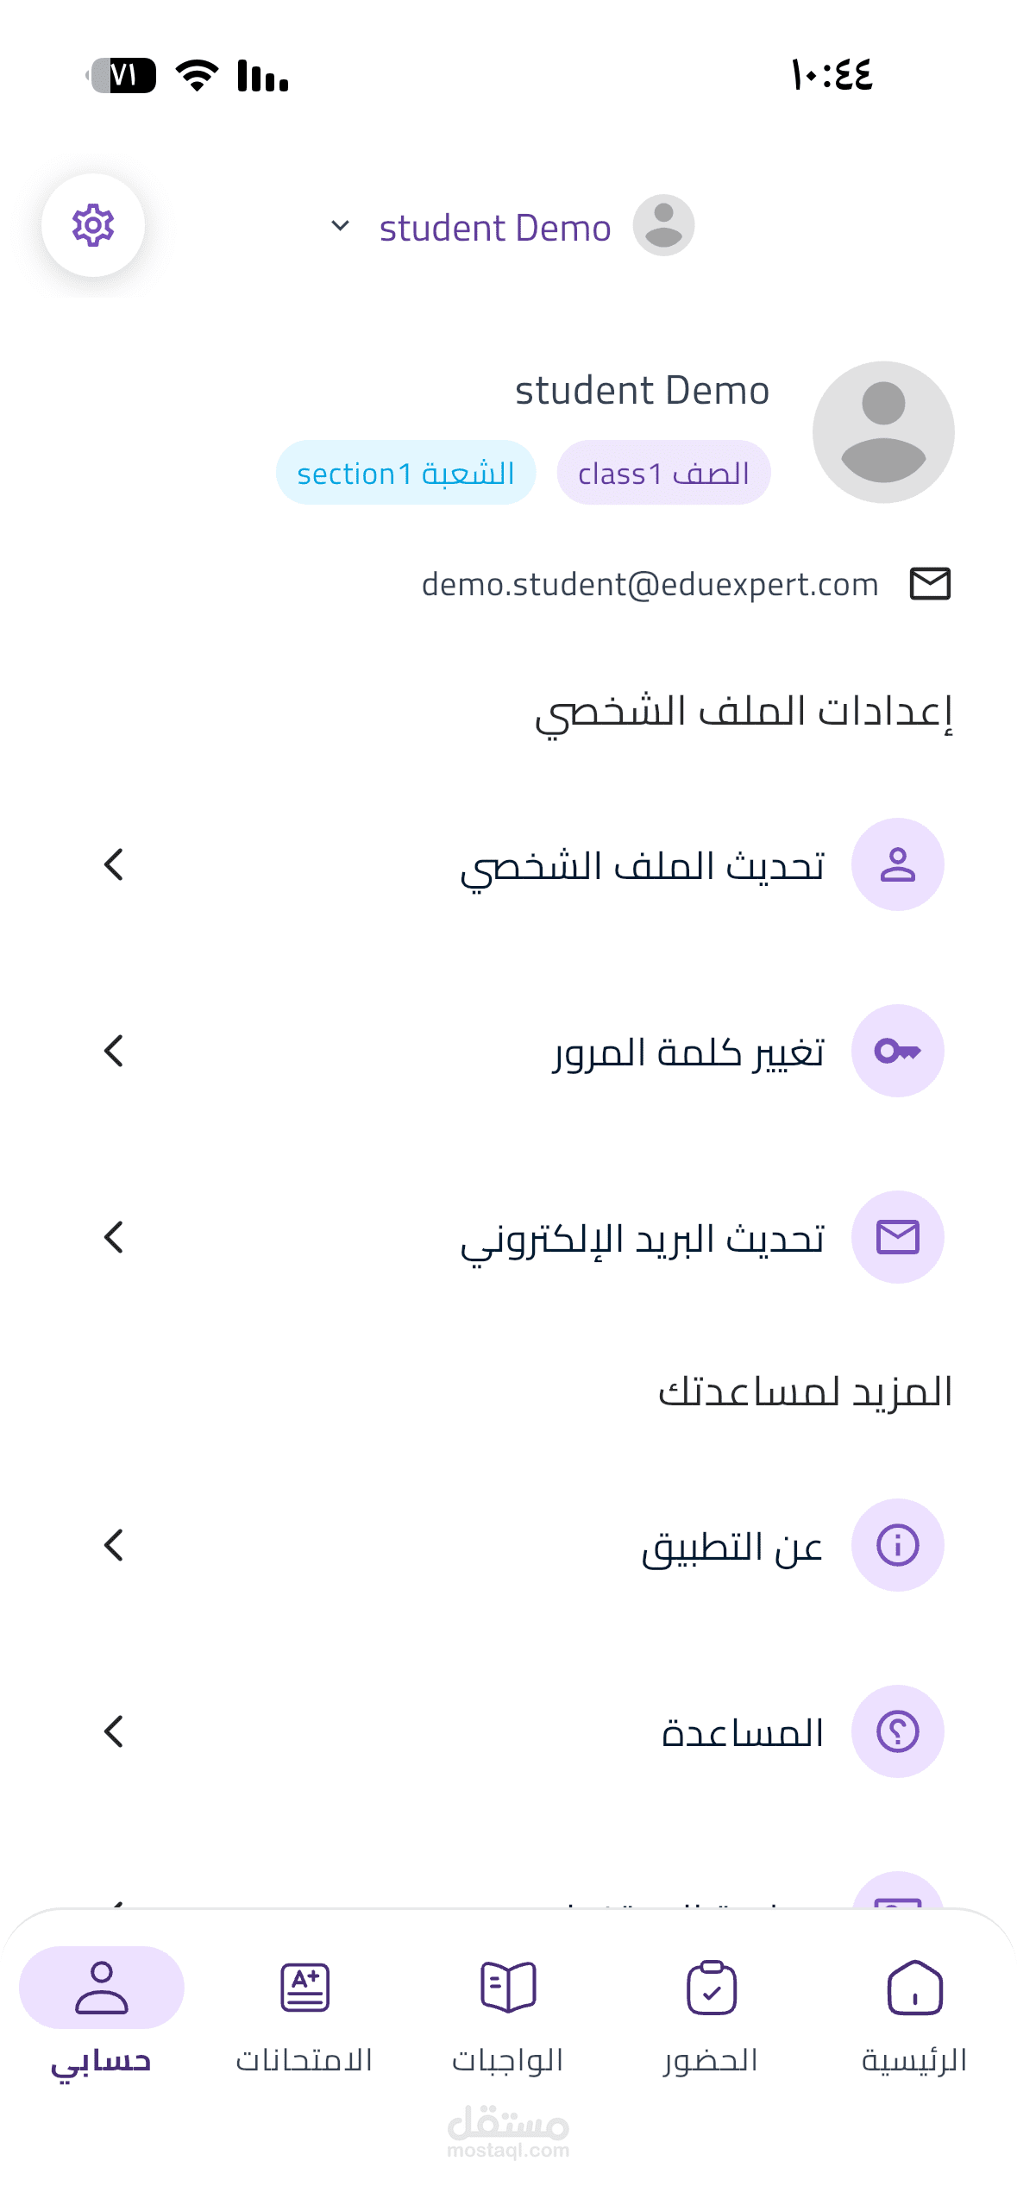
Task: Open settings via the gear icon
Action: click(93, 225)
